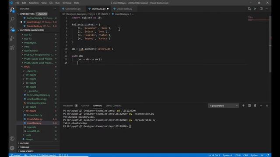This screenshot has width=280, height=157.
Task: Open CreateTable.py in the 25122020 folder
Action: [38, 119]
